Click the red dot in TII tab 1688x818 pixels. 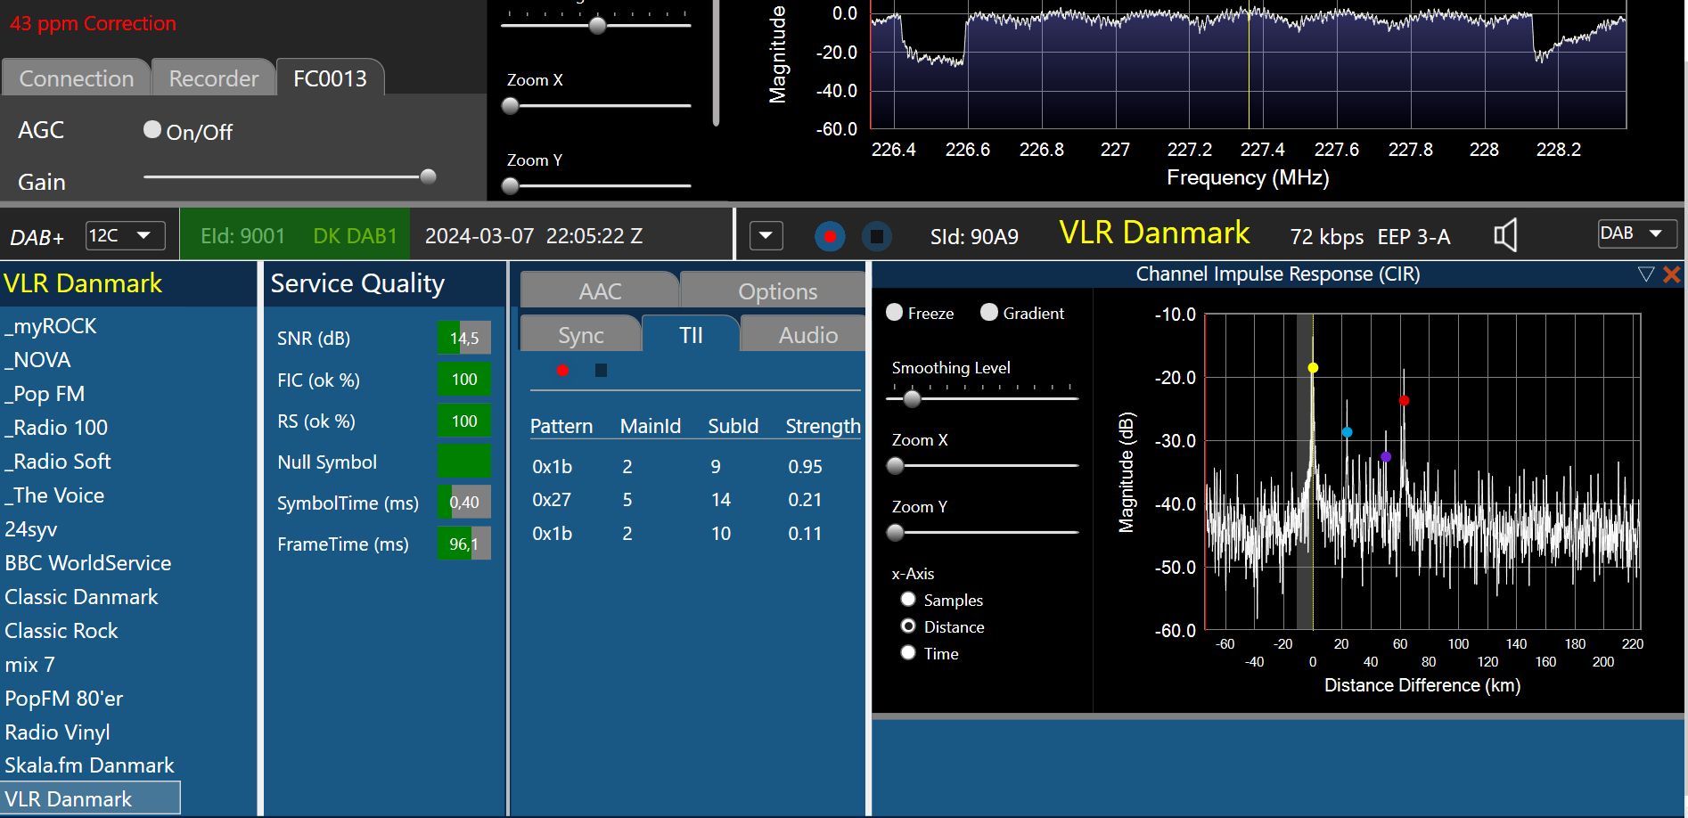coord(562,371)
